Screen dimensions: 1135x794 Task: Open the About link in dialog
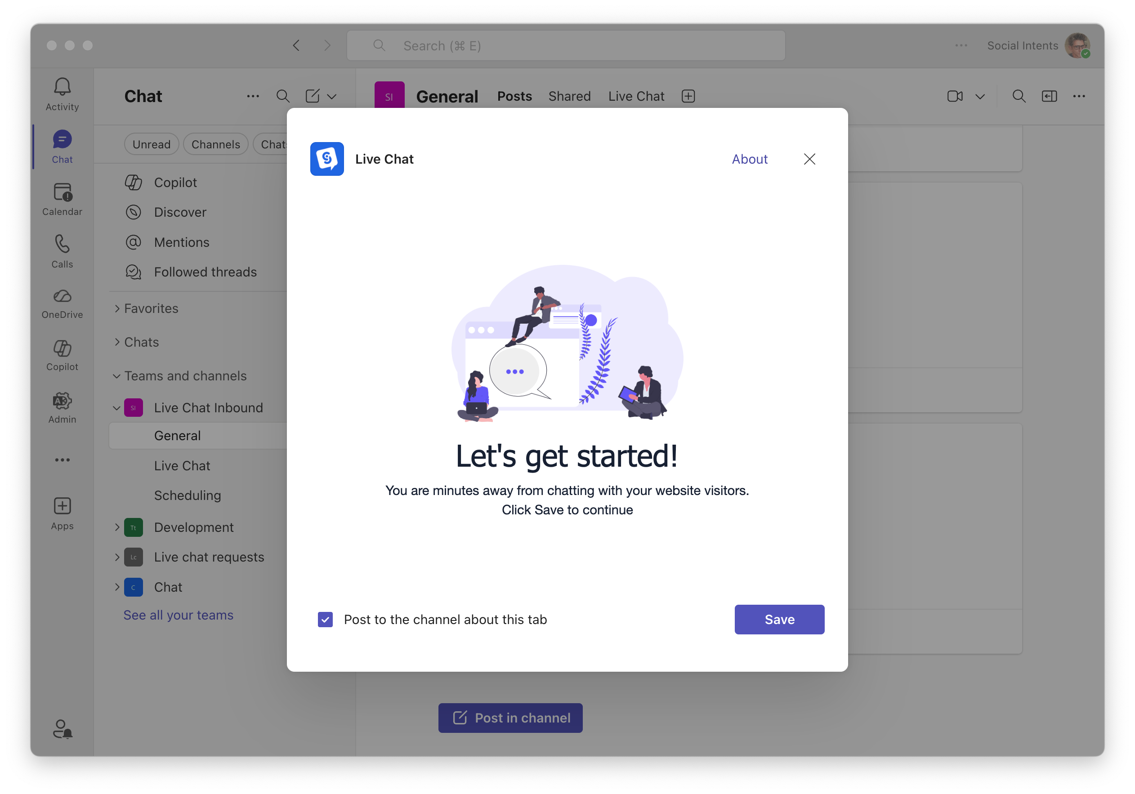(750, 159)
